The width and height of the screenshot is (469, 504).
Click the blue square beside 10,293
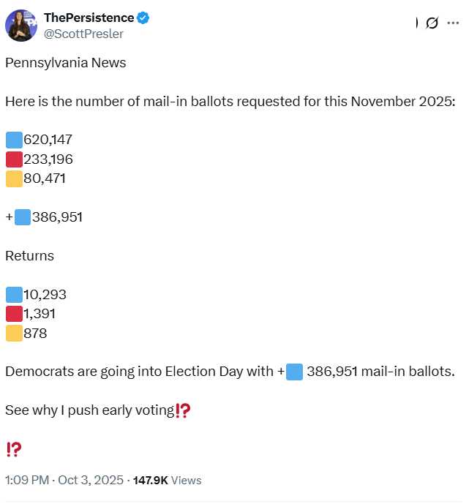click(14, 295)
